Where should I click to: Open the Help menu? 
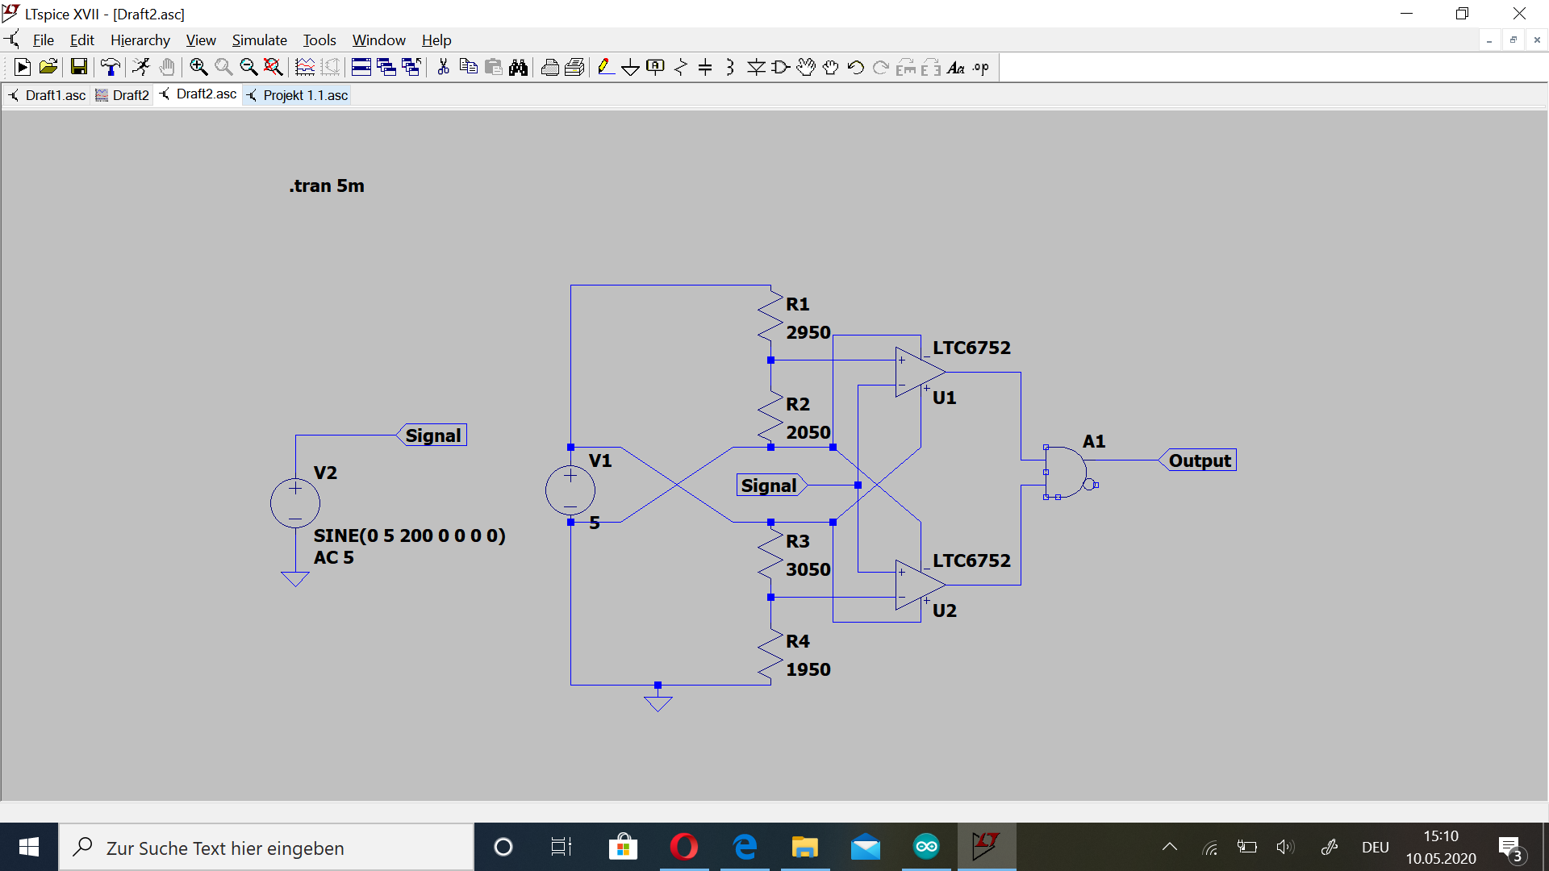[x=436, y=40]
